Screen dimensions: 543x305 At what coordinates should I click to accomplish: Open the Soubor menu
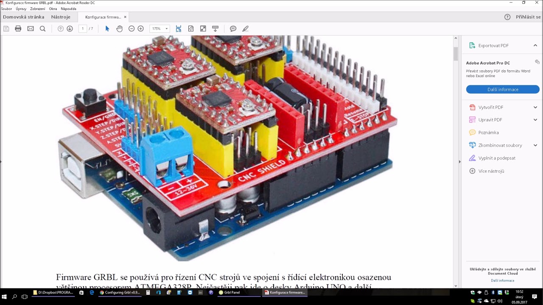6,8
